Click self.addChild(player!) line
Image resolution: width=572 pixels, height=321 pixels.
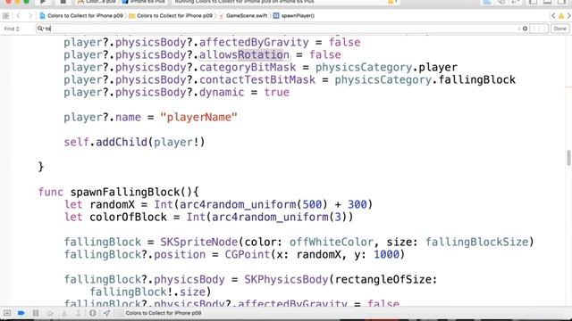click(135, 142)
